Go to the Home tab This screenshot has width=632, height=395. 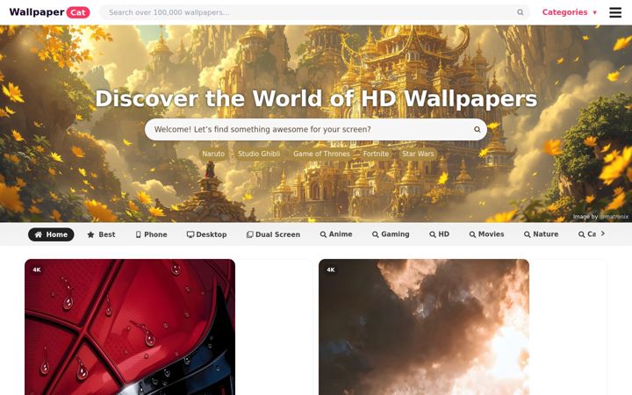51,234
